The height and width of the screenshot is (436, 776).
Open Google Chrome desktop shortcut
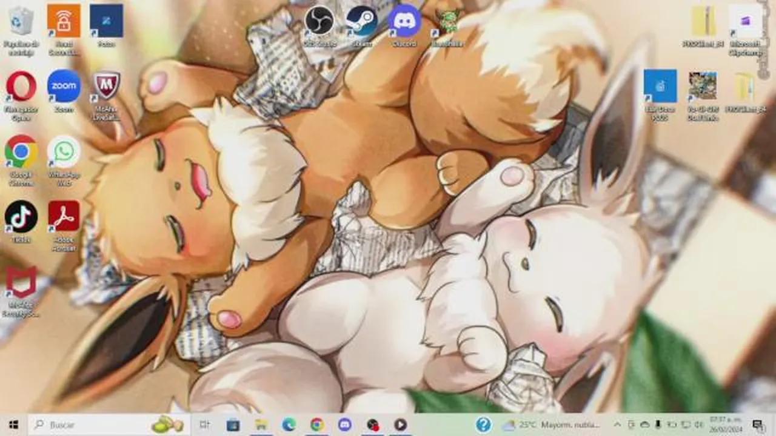[x=22, y=160]
